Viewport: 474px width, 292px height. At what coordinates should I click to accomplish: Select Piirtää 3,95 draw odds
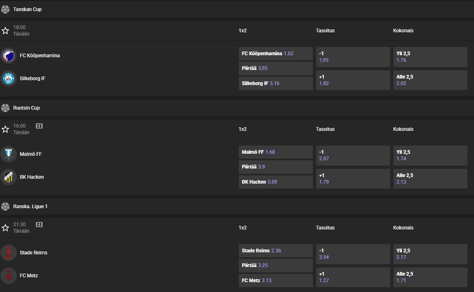[x=276, y=68]
